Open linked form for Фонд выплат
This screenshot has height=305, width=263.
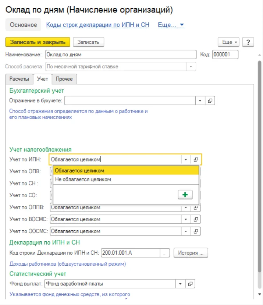click(x=190, y=284)
